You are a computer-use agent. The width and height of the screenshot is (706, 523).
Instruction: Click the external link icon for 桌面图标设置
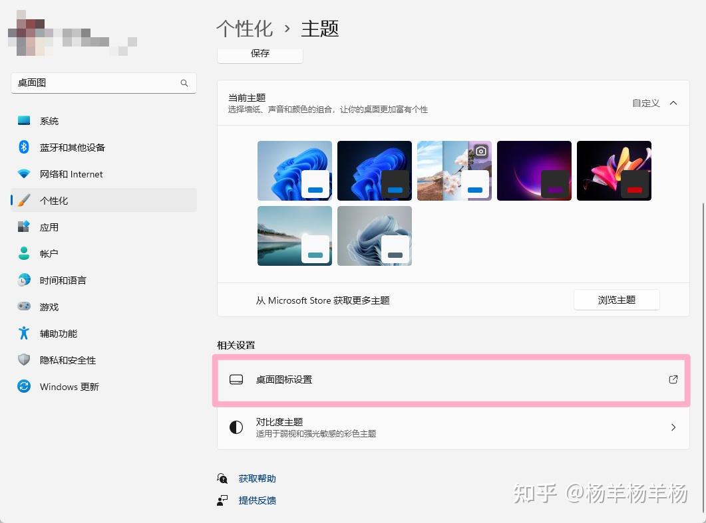pos(673,379)
